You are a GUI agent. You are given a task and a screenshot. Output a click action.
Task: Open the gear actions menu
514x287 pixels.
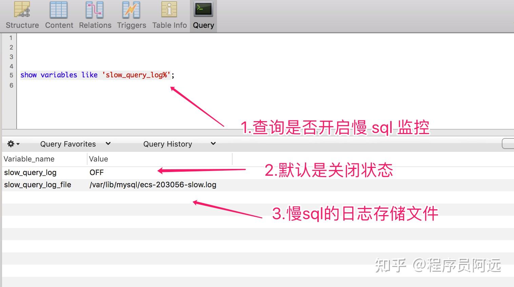click(x=11, y=143)
